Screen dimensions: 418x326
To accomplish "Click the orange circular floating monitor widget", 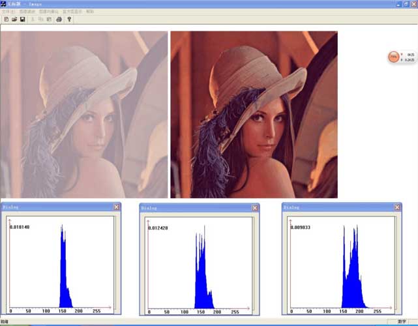I will tap(393, 57).
